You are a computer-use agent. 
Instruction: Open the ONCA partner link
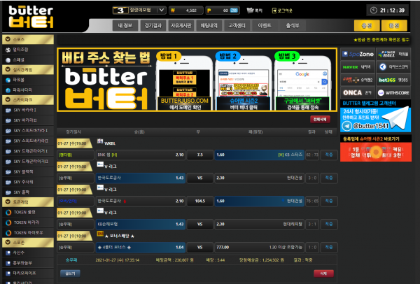pos(356,92)
